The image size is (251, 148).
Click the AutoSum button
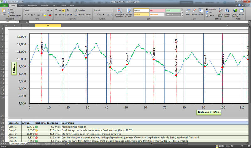tap(211, 9)
